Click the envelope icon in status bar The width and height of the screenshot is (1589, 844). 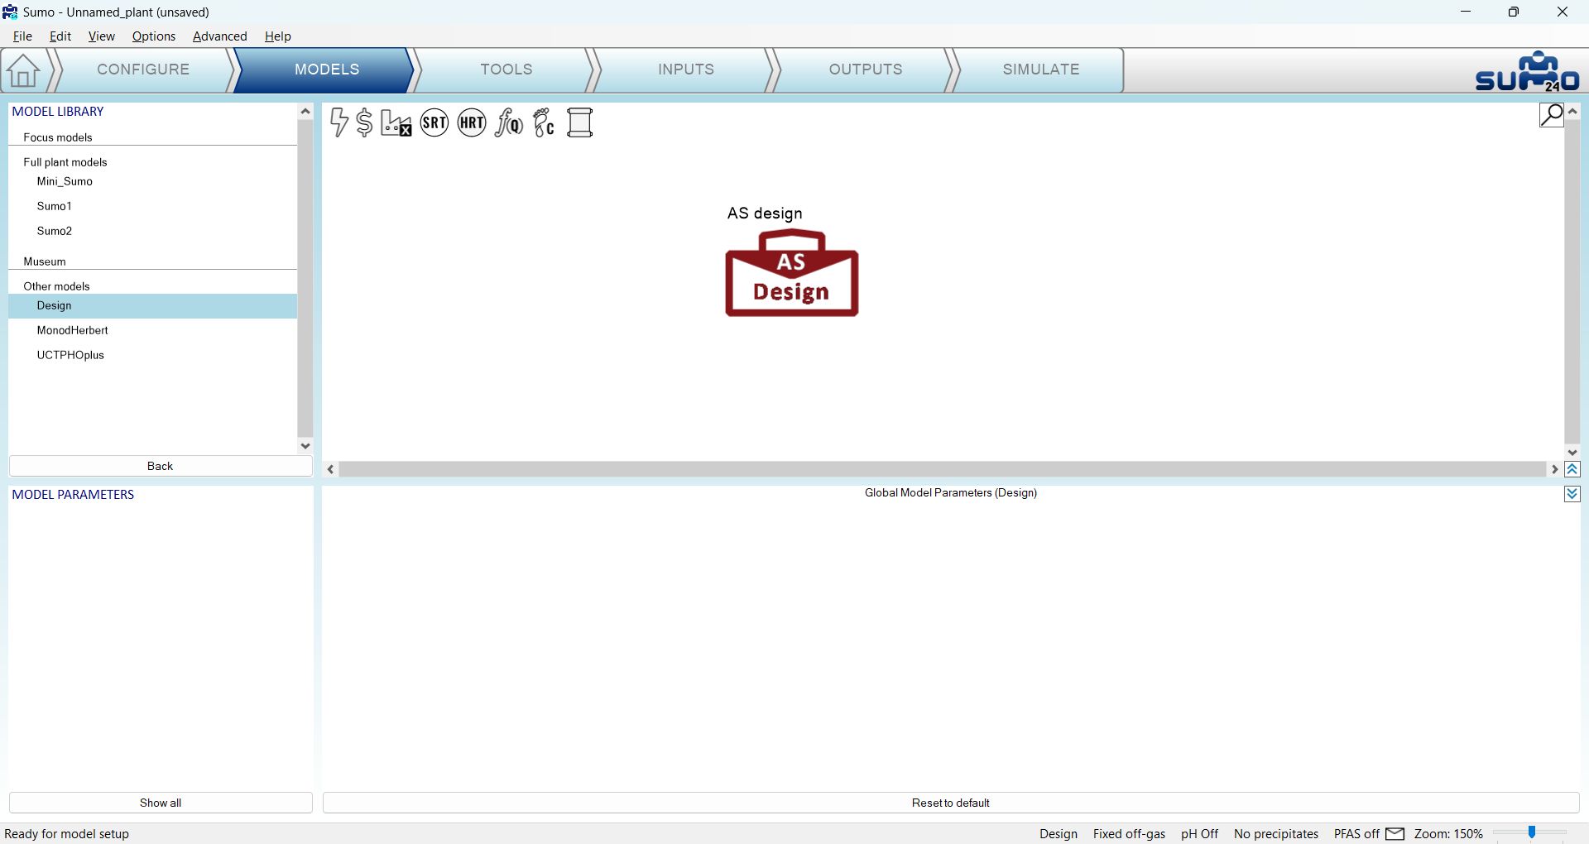click(1395, 833)
